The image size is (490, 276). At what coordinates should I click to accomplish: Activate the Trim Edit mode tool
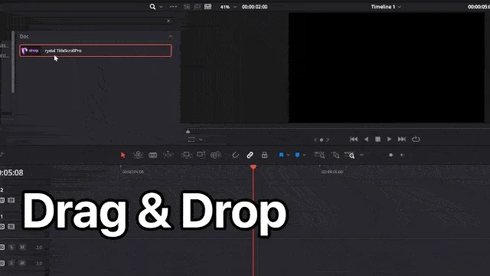138,155
